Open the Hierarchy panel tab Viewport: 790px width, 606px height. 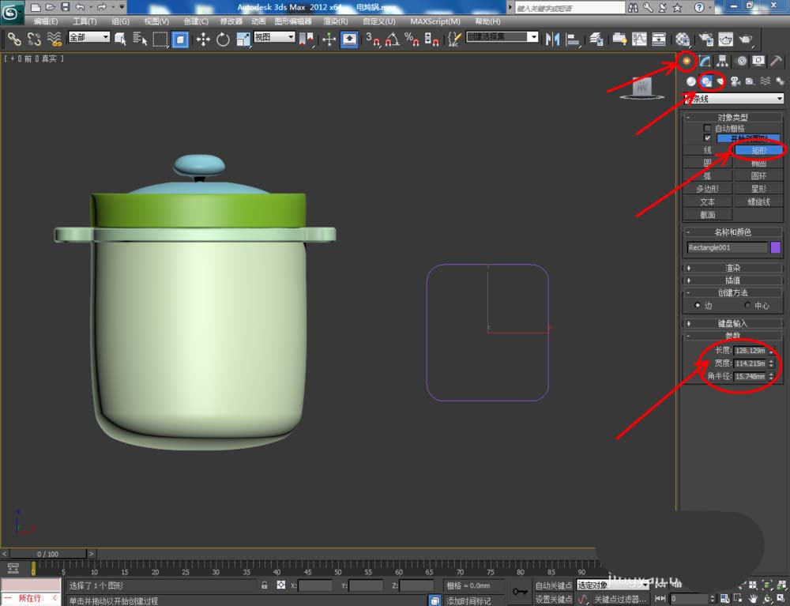(x=722, y=61)
